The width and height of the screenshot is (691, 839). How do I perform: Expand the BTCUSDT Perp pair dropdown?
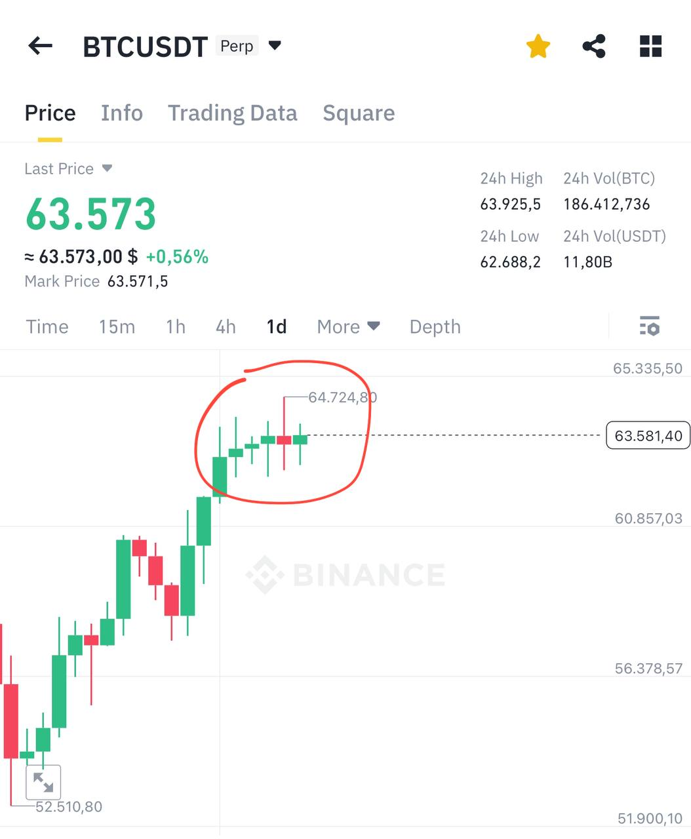click(x=275, y=46)
